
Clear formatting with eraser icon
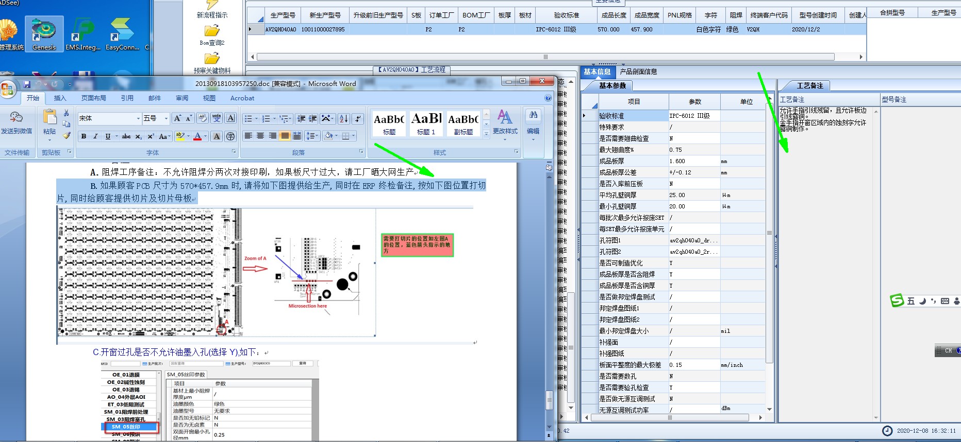(x=203, y=118)
